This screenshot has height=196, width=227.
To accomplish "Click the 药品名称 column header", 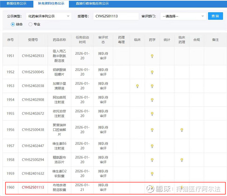I will [x=59, y=40].
